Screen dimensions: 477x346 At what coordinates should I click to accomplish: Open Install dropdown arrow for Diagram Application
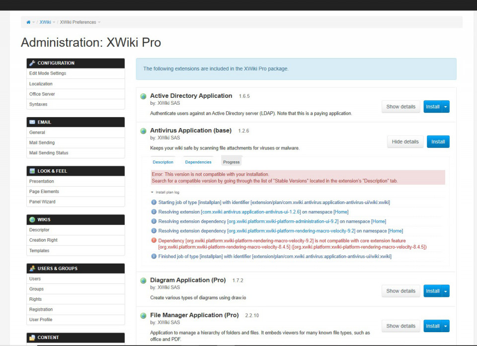coord(446,291)
